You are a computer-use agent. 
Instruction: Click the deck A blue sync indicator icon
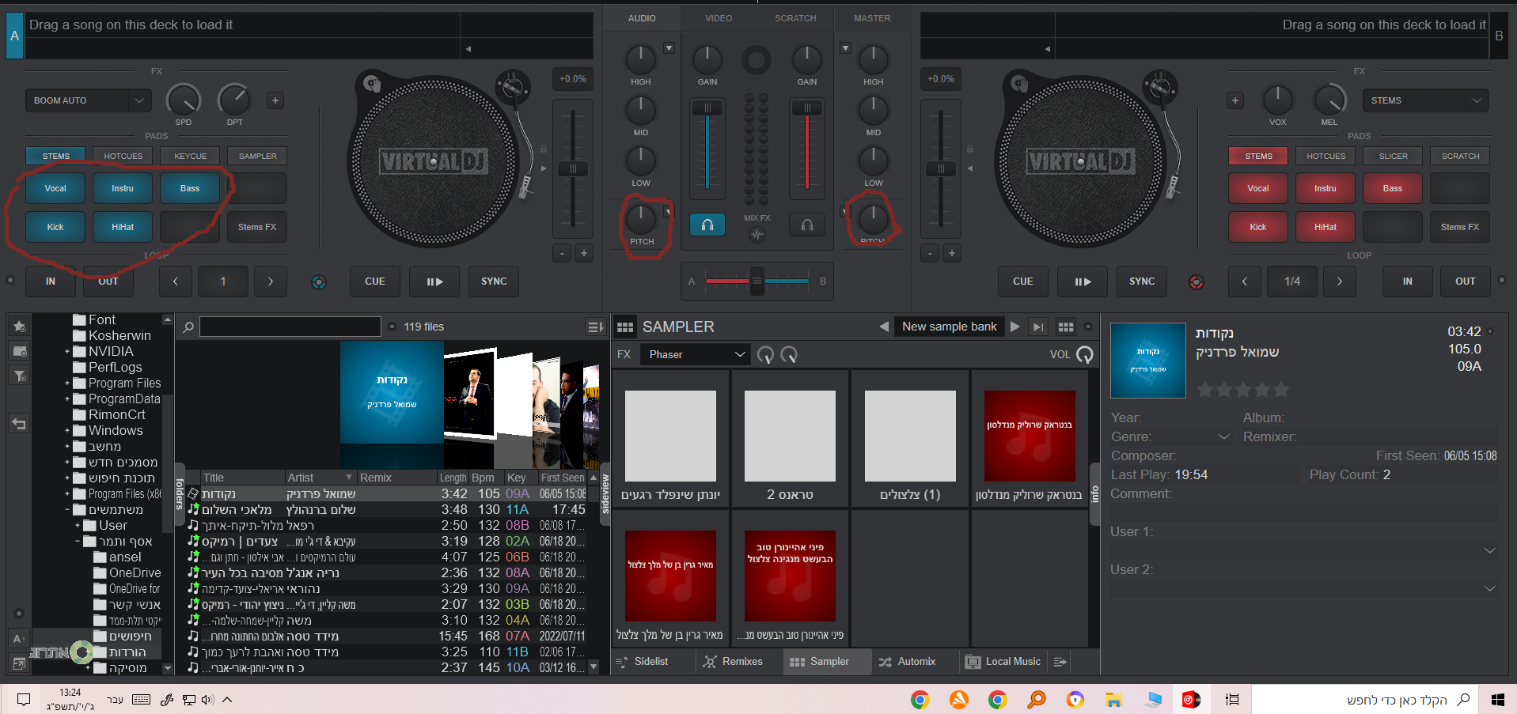click(319, 281)
